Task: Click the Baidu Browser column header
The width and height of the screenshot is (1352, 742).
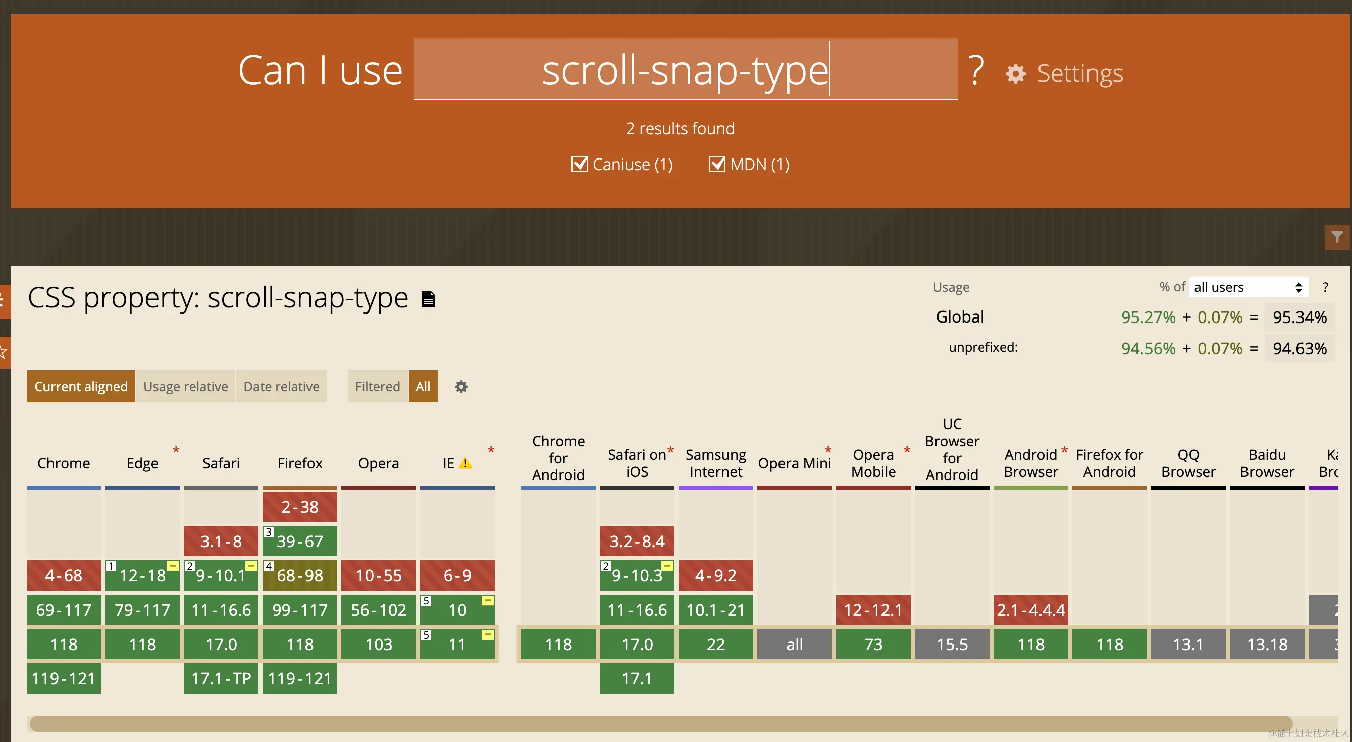Action: pos(1267,463)
